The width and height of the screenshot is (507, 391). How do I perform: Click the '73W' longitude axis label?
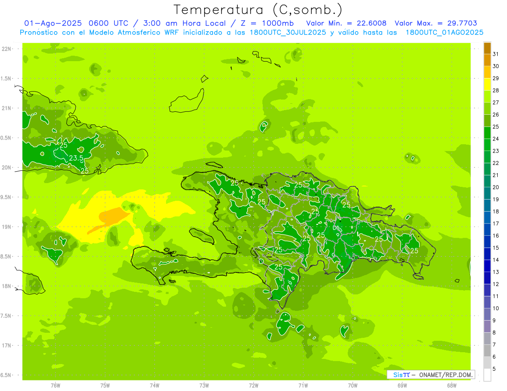pyautogui.click(x=204, y=386)
